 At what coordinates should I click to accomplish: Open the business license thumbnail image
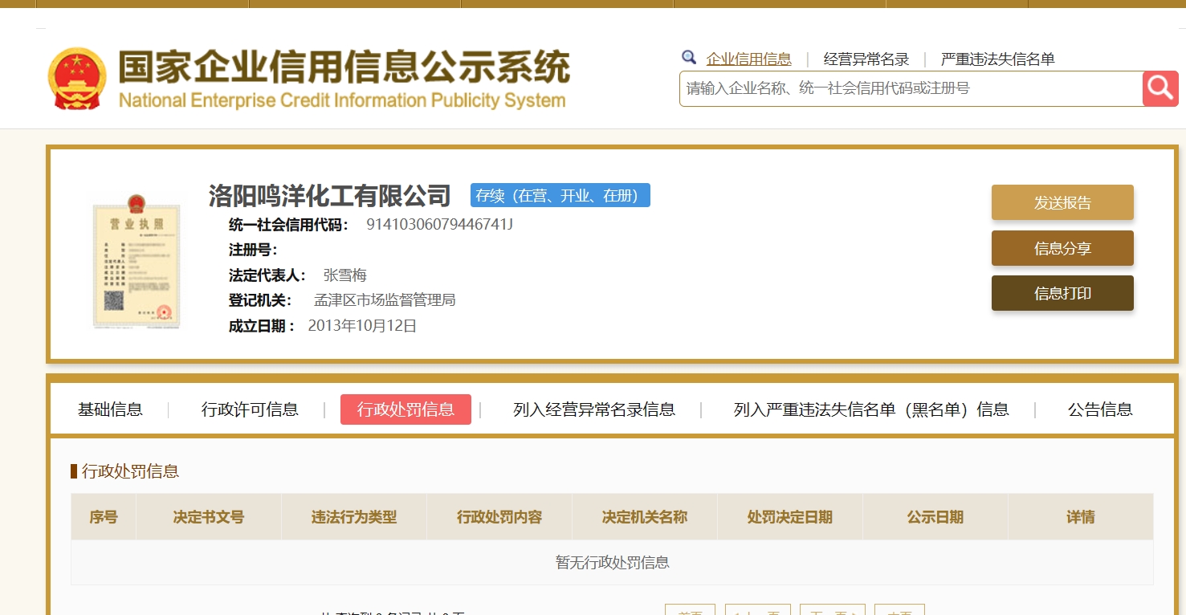coord(137,261)
